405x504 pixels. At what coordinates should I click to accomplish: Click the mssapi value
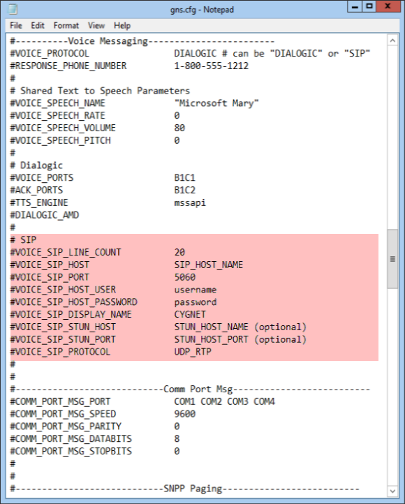pos(190,203)
